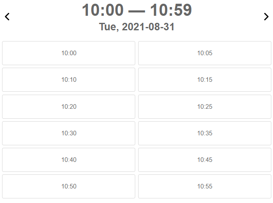Go to the previous hour with left arrow
The image size is (273, 203).
7,17
